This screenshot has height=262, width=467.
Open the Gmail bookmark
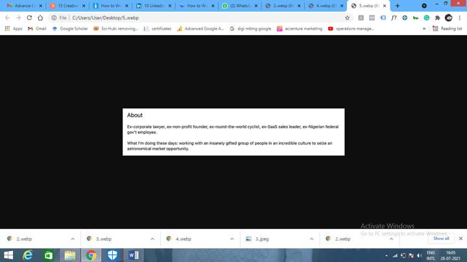(x=37, y=29)
